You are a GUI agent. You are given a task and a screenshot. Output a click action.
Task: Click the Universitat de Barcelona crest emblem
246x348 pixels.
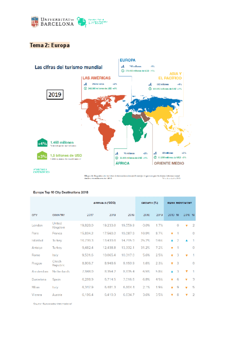pos(34,22)
